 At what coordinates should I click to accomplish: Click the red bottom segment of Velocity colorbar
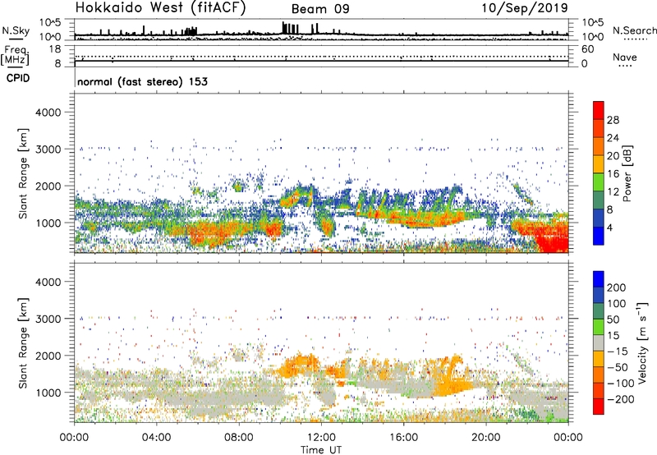pos(599,407)
